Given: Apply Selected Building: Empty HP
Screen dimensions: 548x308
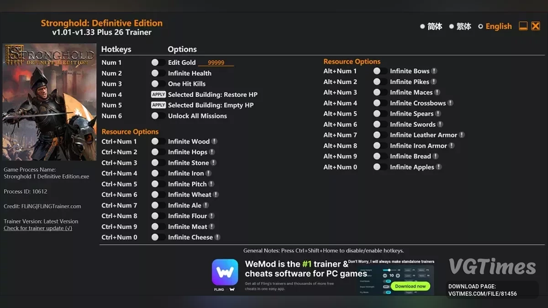Looking at the screenshot, I should 158,105.
